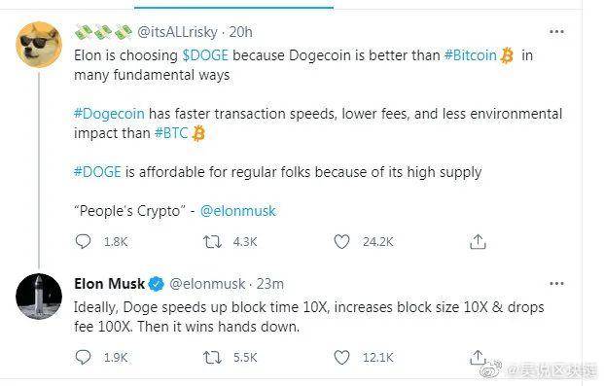This screenshot has height=386, width=604.
Task: Share Elon Musk's tweet
Action: pos(478,358)
